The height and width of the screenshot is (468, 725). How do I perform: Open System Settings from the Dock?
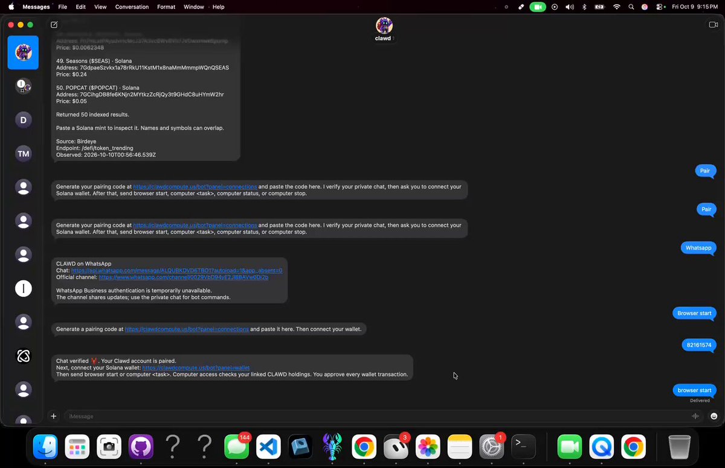pos(491,447)
